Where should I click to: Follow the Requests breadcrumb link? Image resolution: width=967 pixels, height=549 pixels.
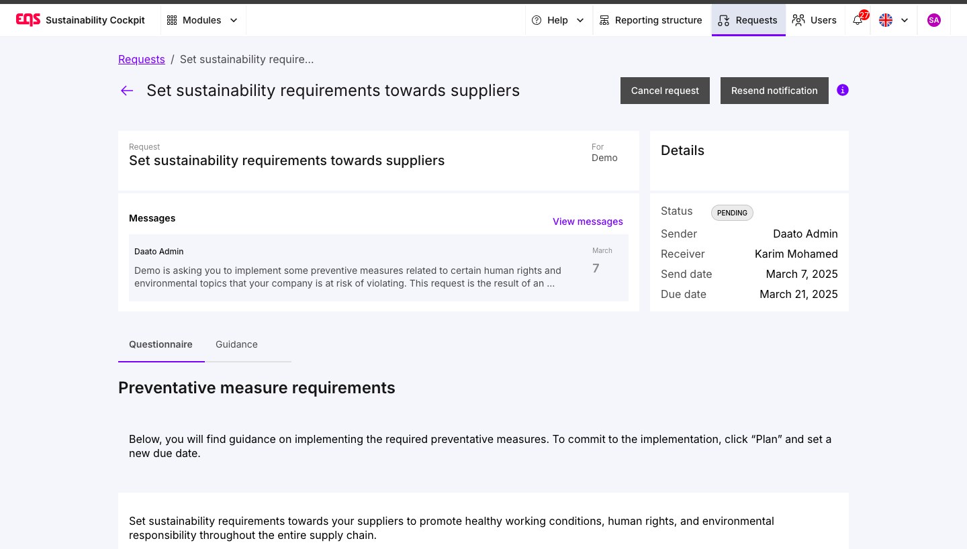[x=142, y=59]
